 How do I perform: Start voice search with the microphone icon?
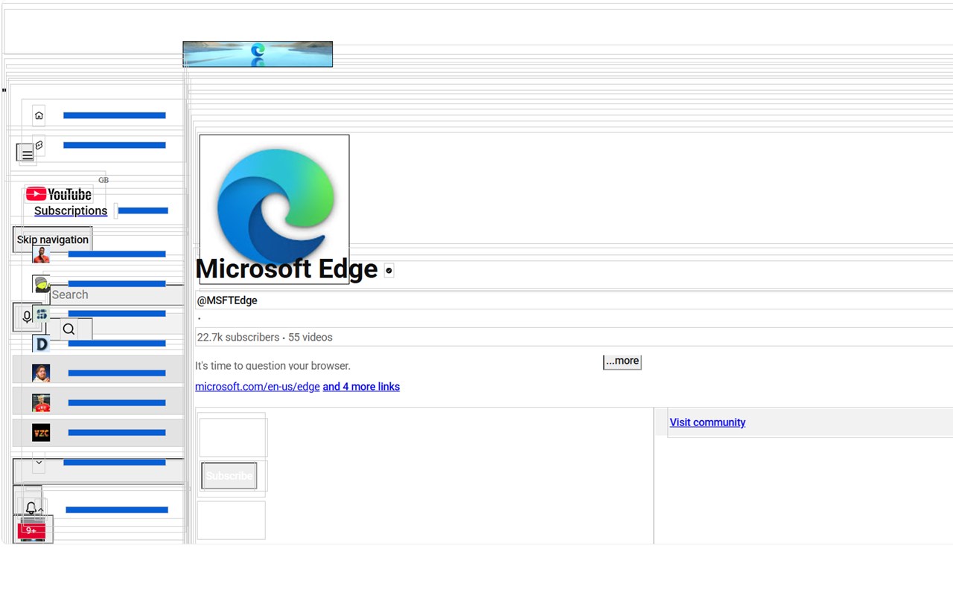pos(28,317)
